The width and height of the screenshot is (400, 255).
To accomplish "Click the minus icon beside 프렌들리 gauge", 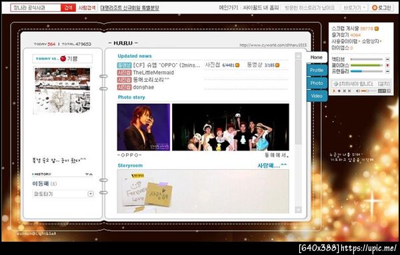I will [x=387, y=72].
